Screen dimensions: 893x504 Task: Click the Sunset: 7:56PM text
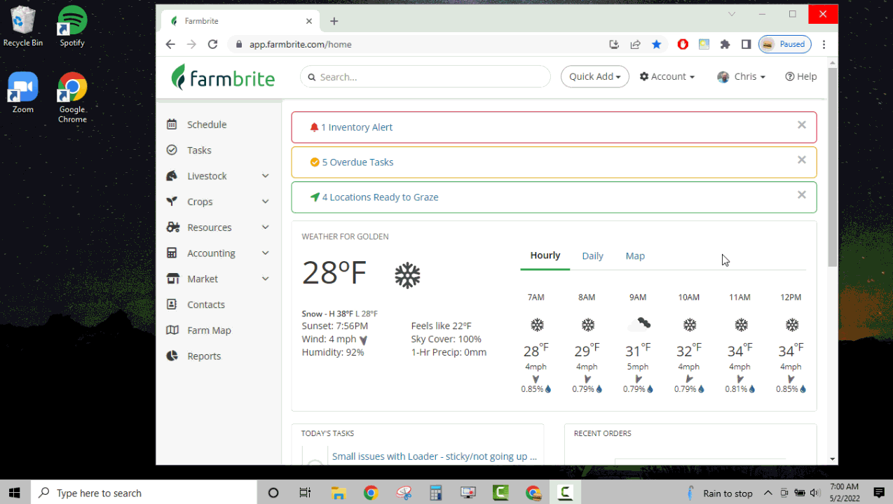point(335,326)
